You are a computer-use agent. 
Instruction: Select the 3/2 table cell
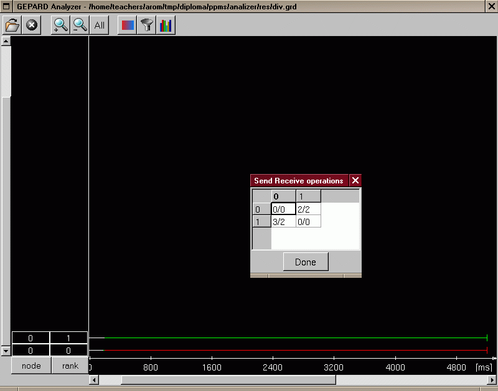click(283, 221)
